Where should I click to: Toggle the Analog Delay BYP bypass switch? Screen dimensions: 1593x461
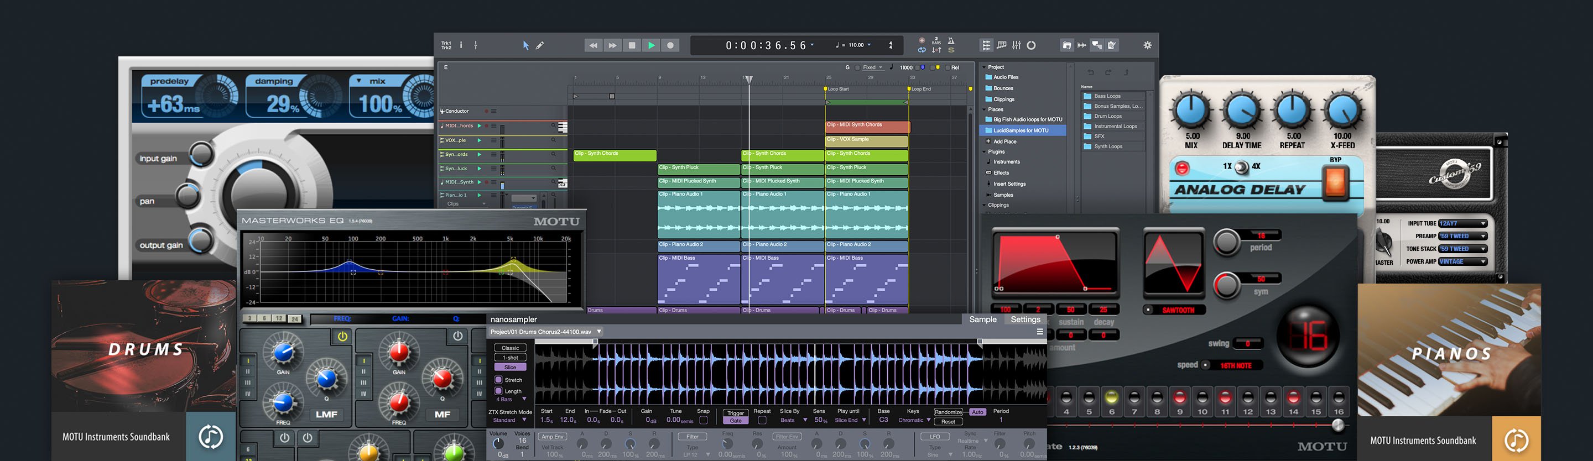1335,183
